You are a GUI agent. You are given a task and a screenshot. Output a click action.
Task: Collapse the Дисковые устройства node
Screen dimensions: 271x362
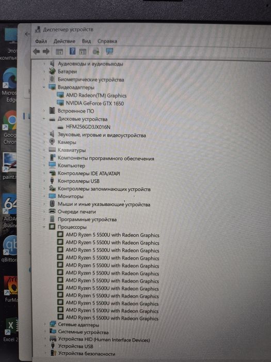tap(44, 119)
